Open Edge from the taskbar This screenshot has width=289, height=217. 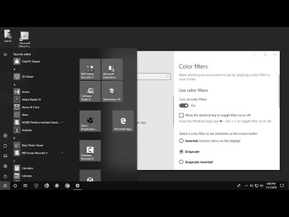36,186
